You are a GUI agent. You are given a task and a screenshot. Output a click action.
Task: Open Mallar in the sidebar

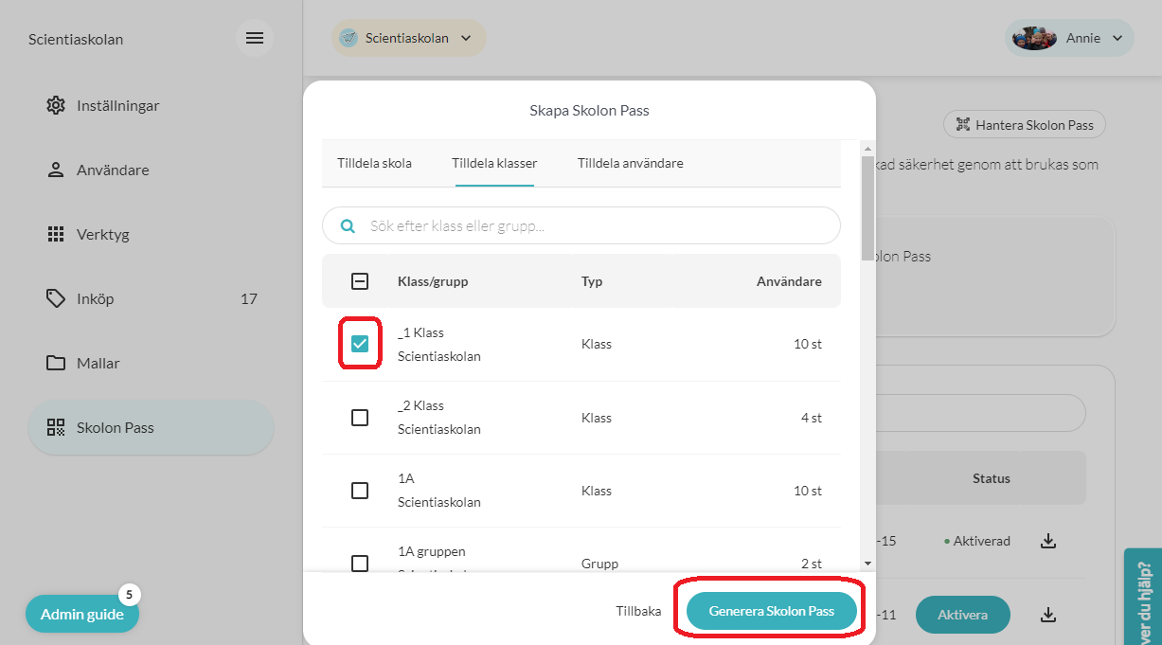coord(151,364)
